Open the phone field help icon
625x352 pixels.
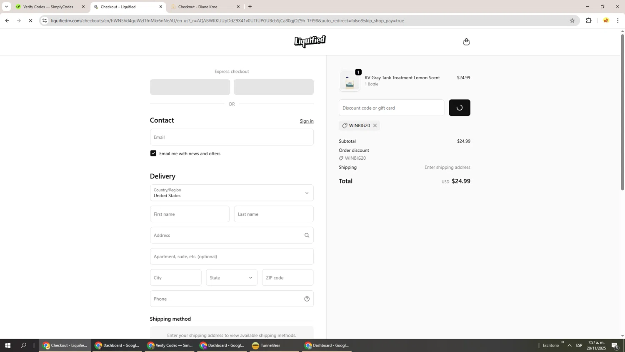tap(307, 299)
